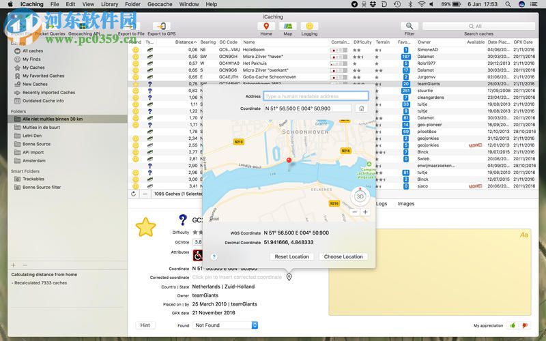Select My Finds in sidebar
Screen dimensions: 546x341
click(31, 59)
